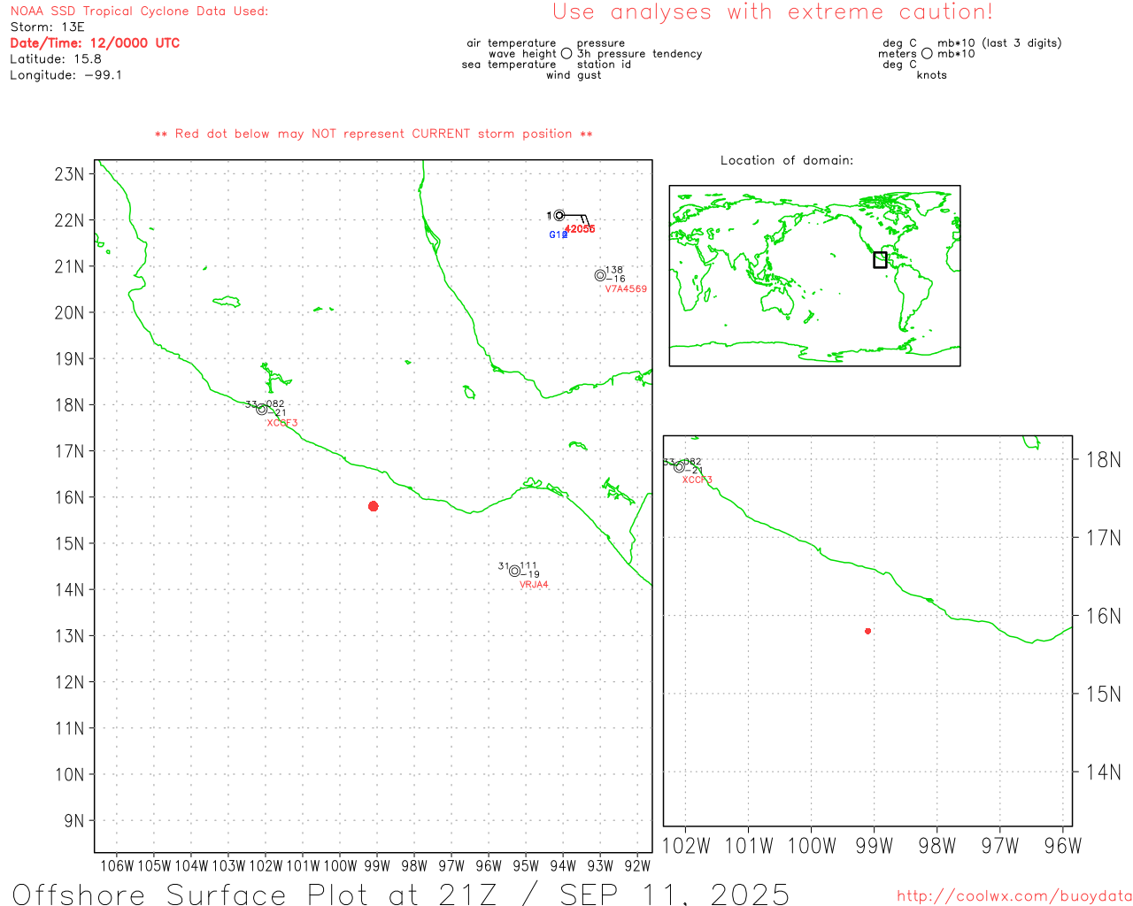The width and height of the screenshot is (1133, 906).
Task: Click the 'Latitude: 15.8' line
Action: 56,59
